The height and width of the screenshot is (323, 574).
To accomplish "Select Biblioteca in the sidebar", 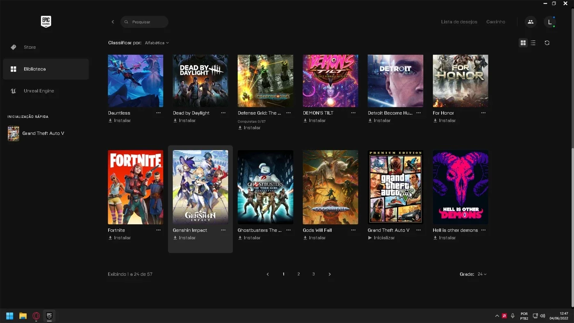I will 46,69.
